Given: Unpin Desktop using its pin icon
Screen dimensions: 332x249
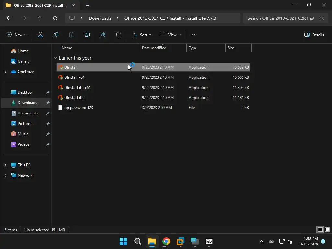Looking at the screenshot, I should coord(48,92).
